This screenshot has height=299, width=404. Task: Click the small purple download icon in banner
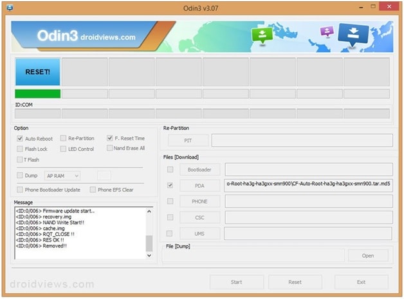327,32
